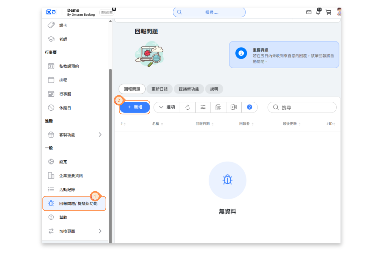Viewport: 383px width, 255px height.
Task: Open the user avatar profile menu
Action: [x=339, y=12]
